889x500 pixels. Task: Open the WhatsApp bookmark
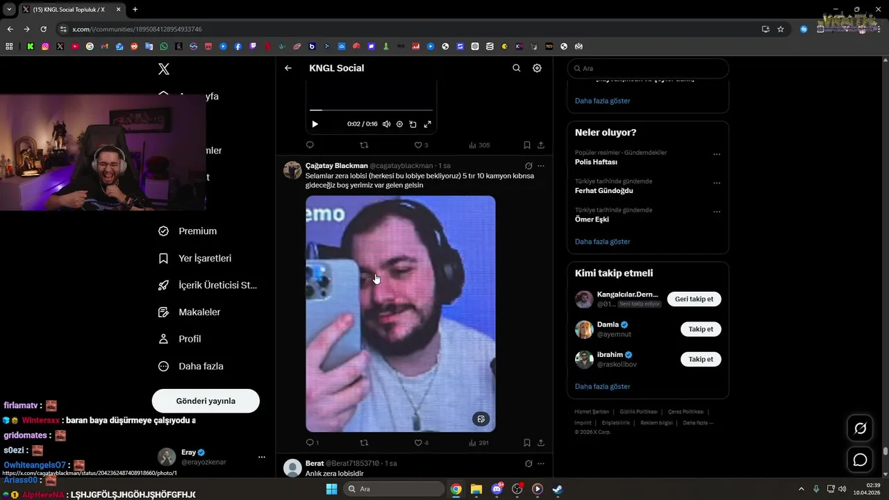[164, 47]
